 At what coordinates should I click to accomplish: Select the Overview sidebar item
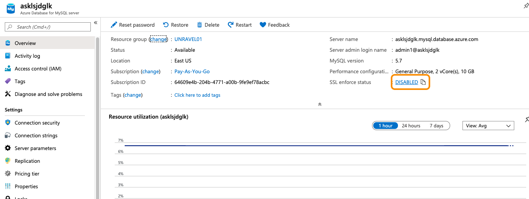click(x=48, y=43)
